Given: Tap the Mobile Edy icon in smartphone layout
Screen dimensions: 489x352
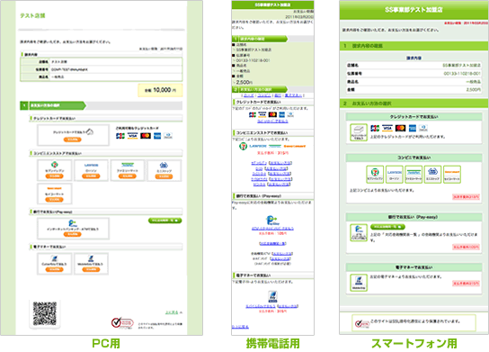Looking at the screenshot, I should point(359,283).
